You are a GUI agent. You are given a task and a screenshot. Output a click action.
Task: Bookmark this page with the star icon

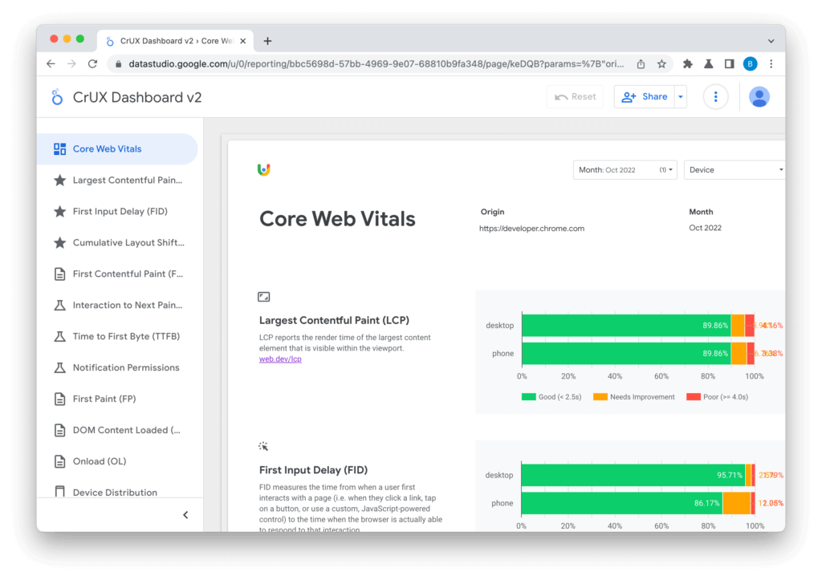(x=661, y=64)
